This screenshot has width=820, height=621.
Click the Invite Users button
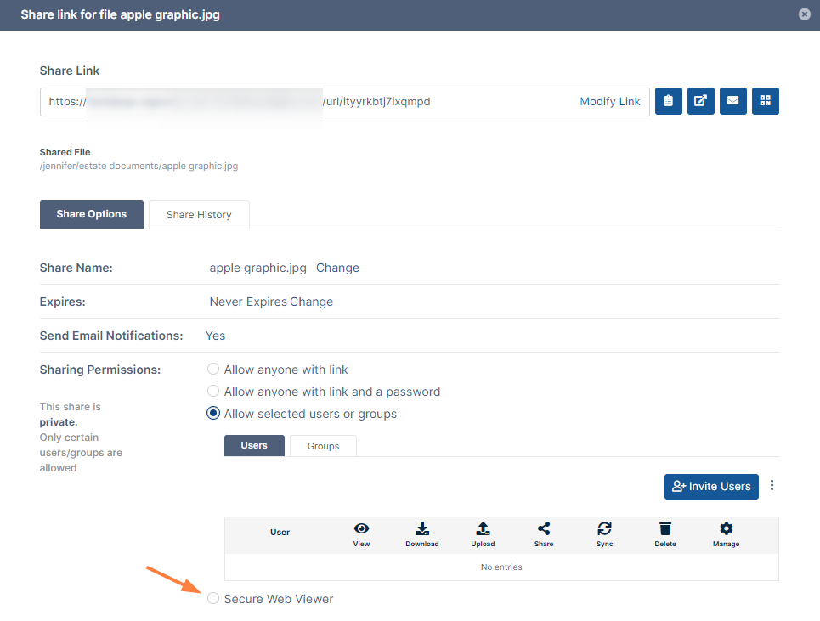click(x=711, y=486)
